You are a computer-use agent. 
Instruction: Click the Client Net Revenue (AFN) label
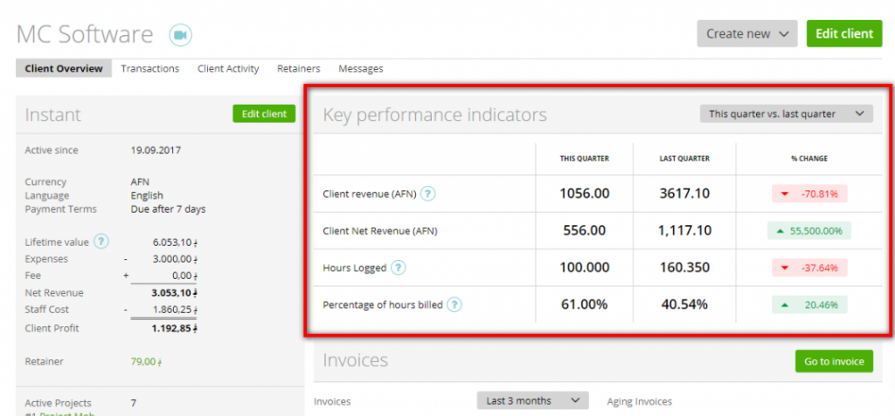380,231
